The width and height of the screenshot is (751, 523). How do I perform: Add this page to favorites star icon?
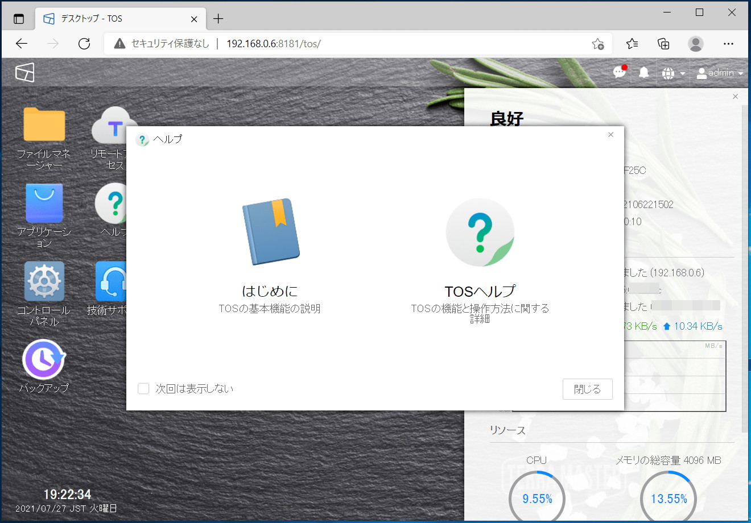point(597,44)
